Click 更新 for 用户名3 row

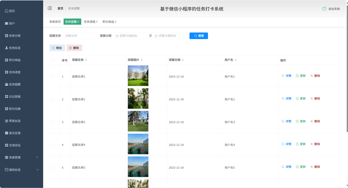[x=301, y=121]
